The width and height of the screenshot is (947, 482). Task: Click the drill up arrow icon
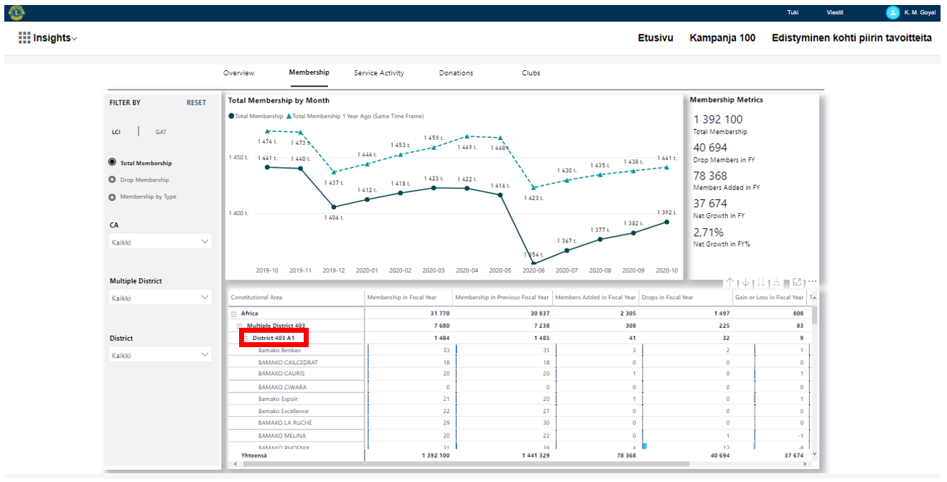[x=729, y=283]
